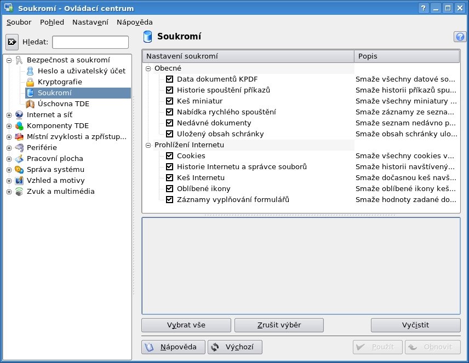Disable the Keš Internetu checkbox
This screenshot has height=363, width=469.
point(170,177)
